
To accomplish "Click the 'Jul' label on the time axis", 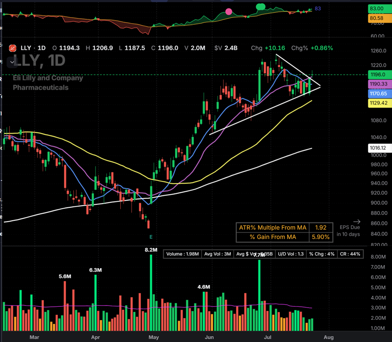I will 268,337.
